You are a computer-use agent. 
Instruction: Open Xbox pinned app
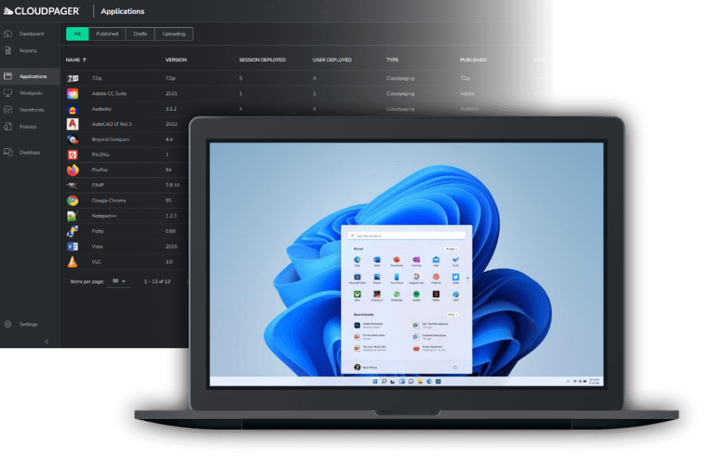point(357,296)
